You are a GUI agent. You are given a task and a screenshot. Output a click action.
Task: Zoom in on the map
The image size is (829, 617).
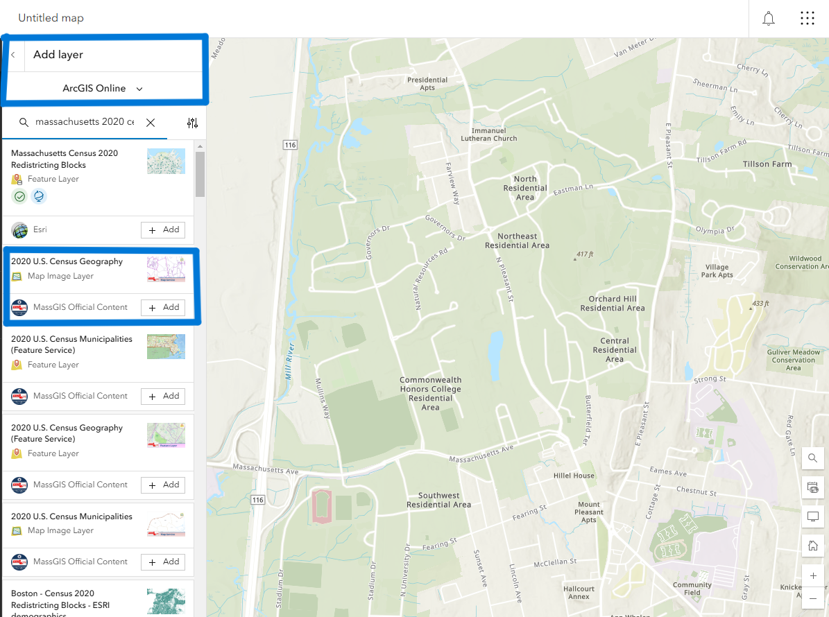[812, 576]
